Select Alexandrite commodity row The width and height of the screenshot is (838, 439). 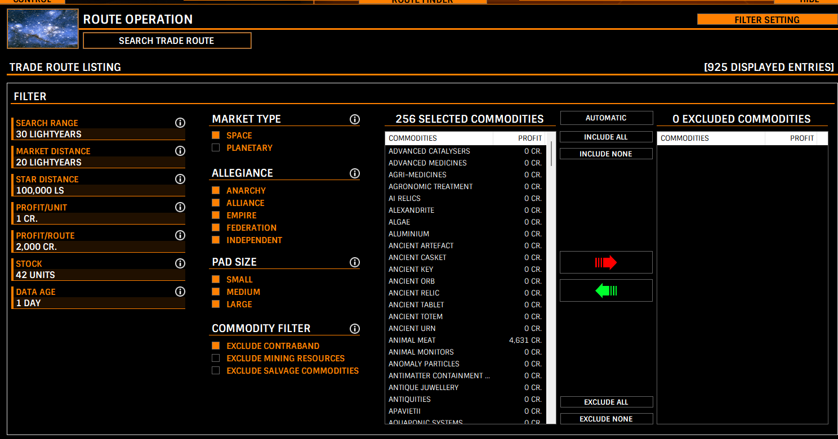[x=466, y=210]
